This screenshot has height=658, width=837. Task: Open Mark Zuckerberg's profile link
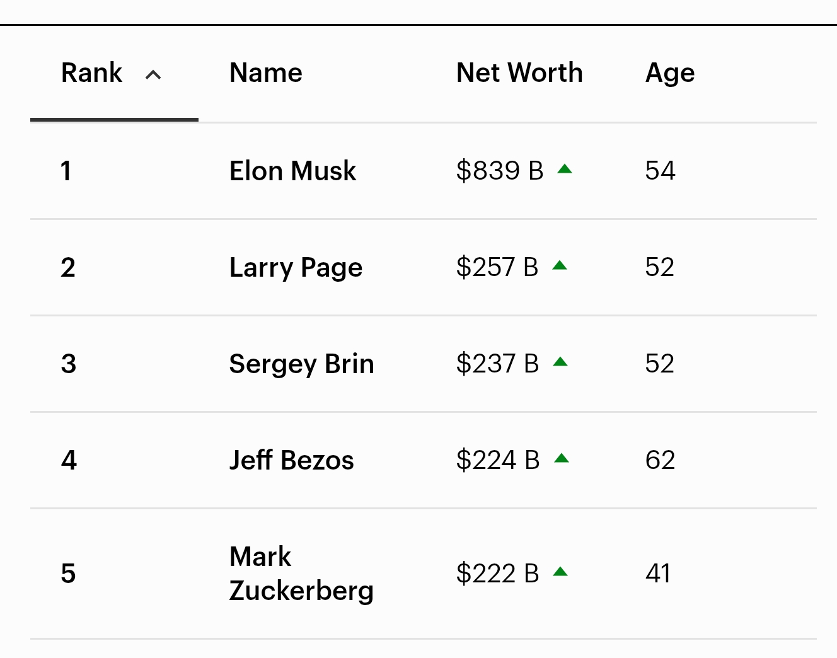tap(301, 574)
